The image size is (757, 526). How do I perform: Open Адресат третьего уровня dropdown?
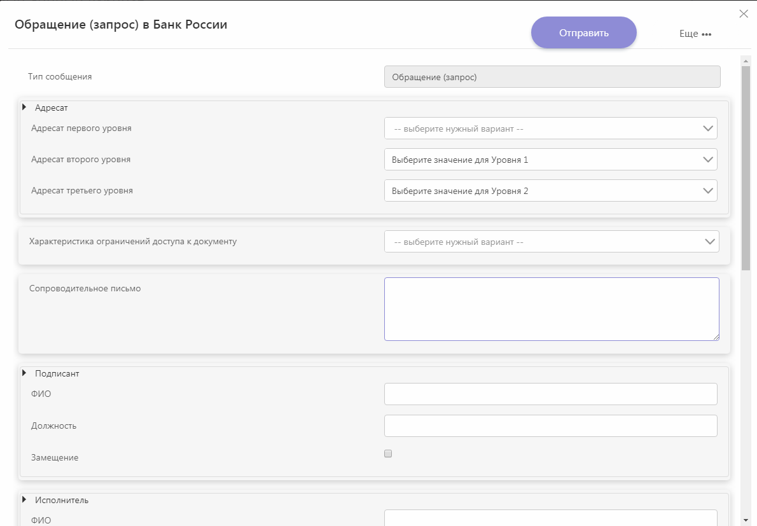[x=551, y=191]
